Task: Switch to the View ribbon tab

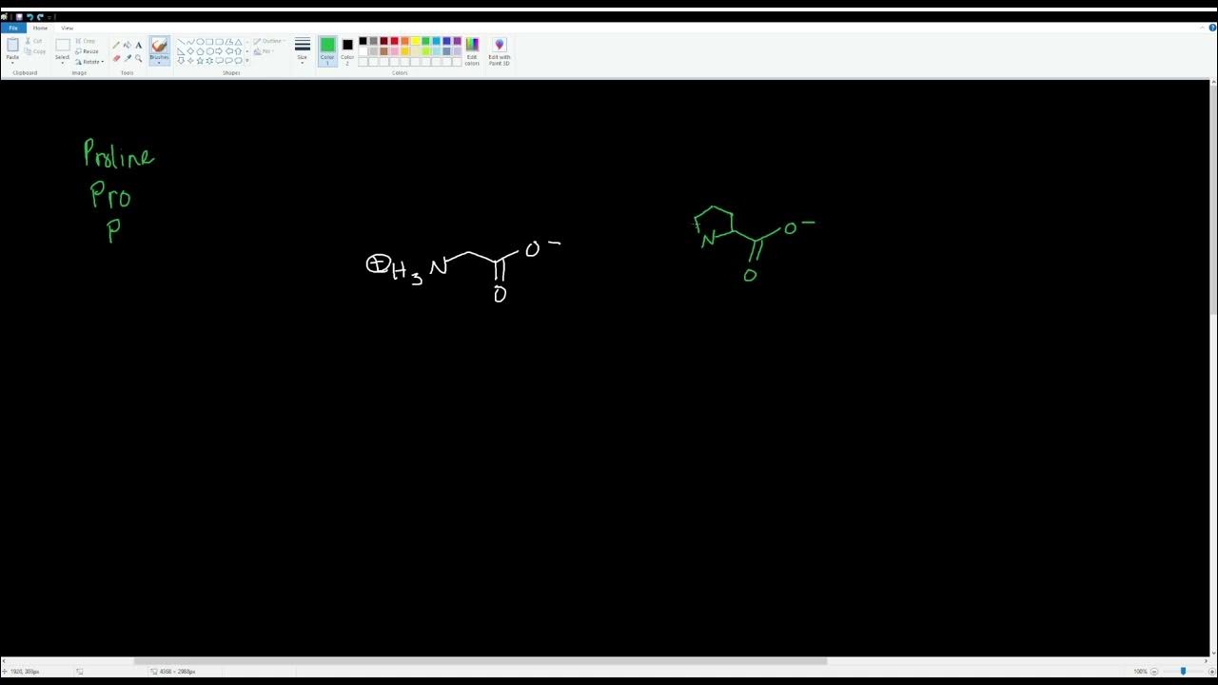Action: point(67,28)
